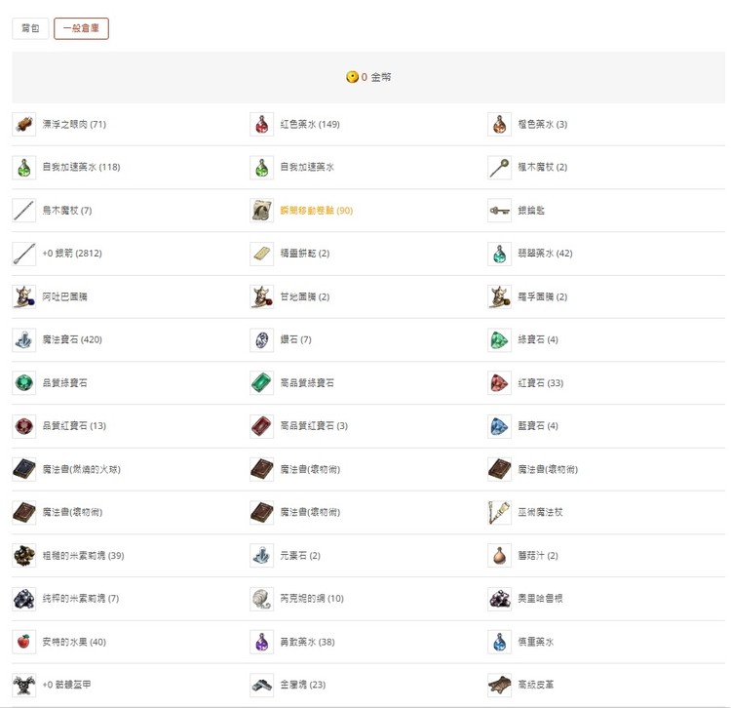
Task: Select the 金屬塊 (23) item
Action: pyautogui.click(x=303, y=685)
